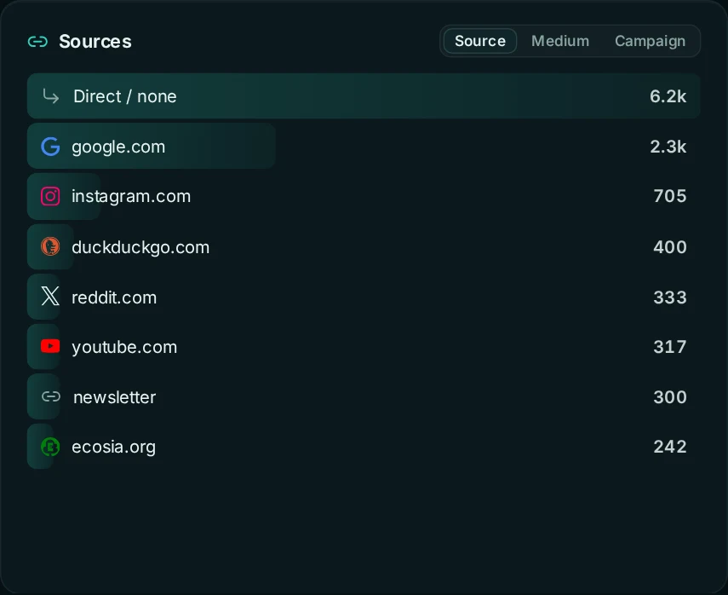The height and width of the screenshot is (595, 728).
Task: Click the 333 visitor count
Action: [669, 297]
